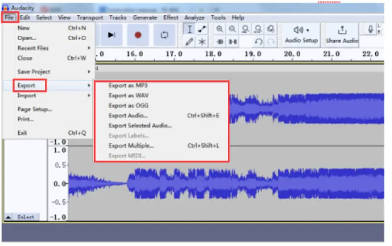Screen dimensions: 392x246
Task: Click the Record button
Action: (138, 35)
